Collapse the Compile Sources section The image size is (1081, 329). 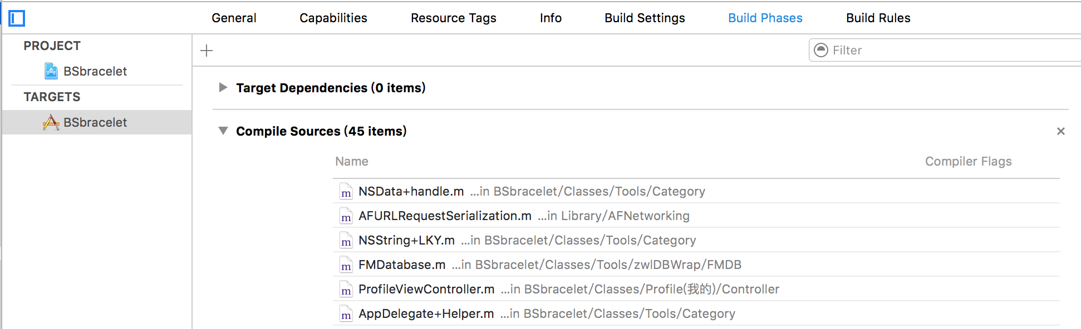[223, 131]
